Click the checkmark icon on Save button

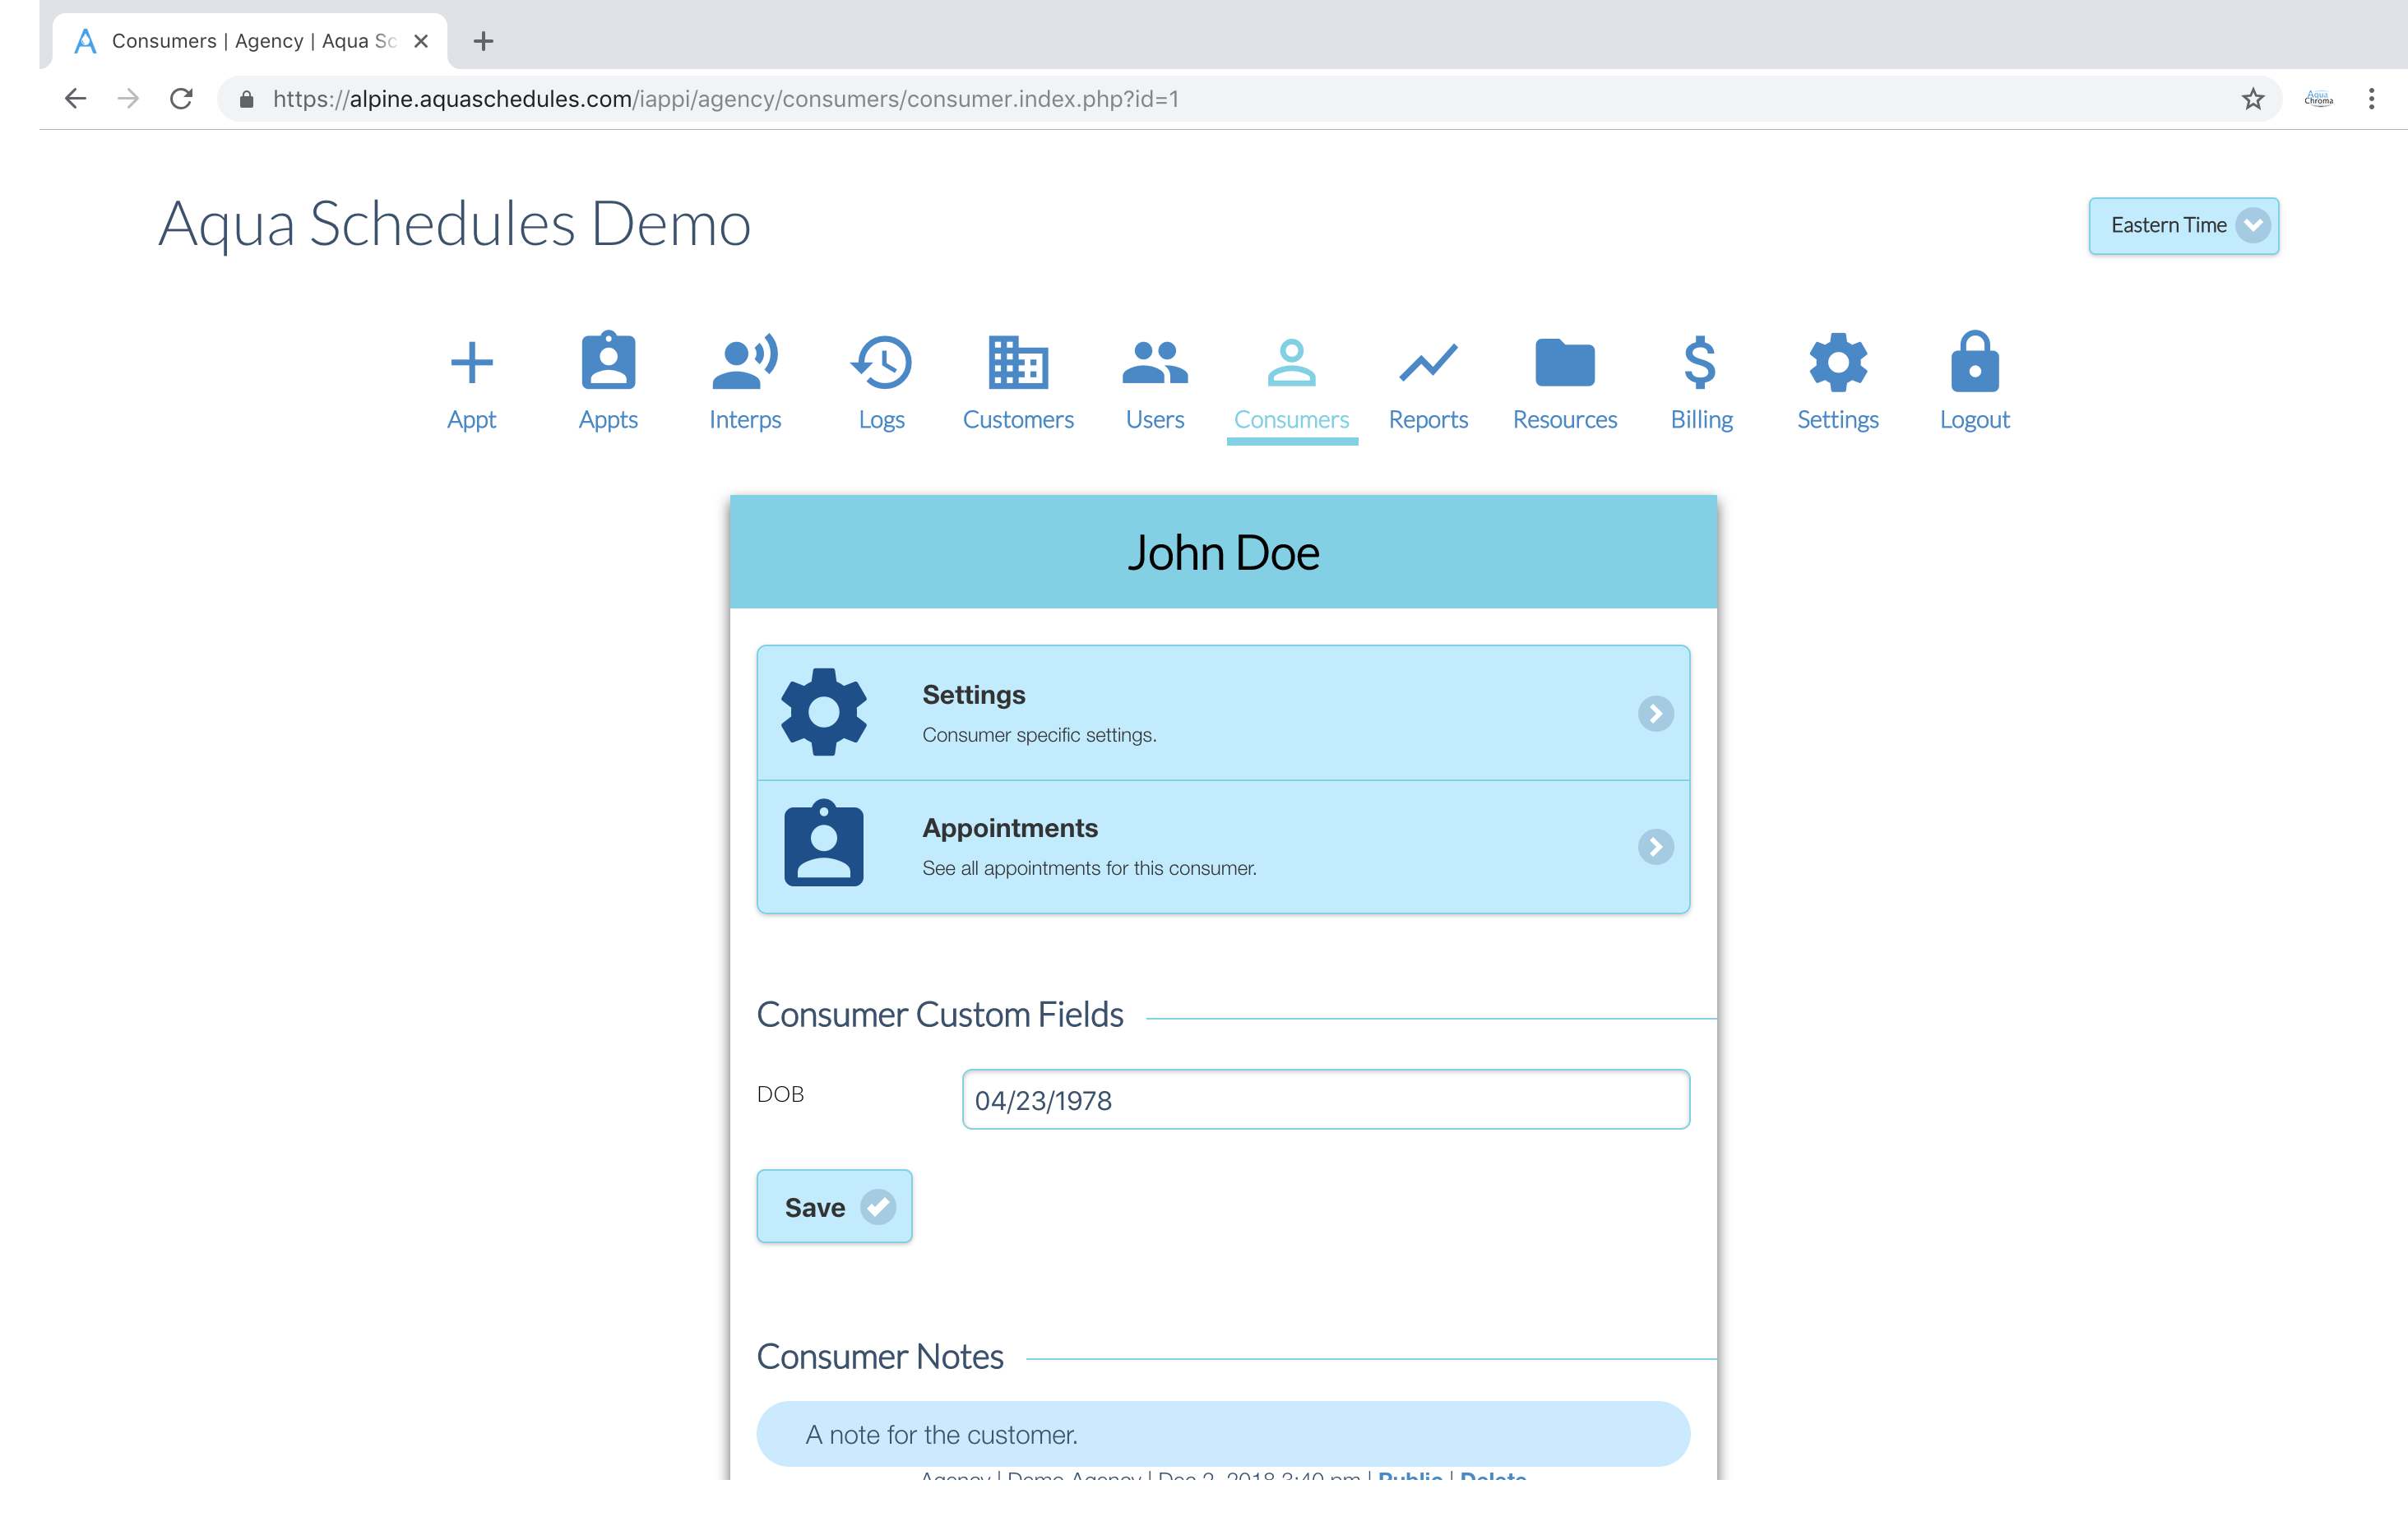[877, 1206]
